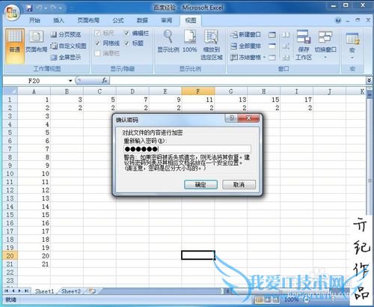Customize Quick Access Toolbar dropdown
374x307 pixels.
(x=71, y=8)
